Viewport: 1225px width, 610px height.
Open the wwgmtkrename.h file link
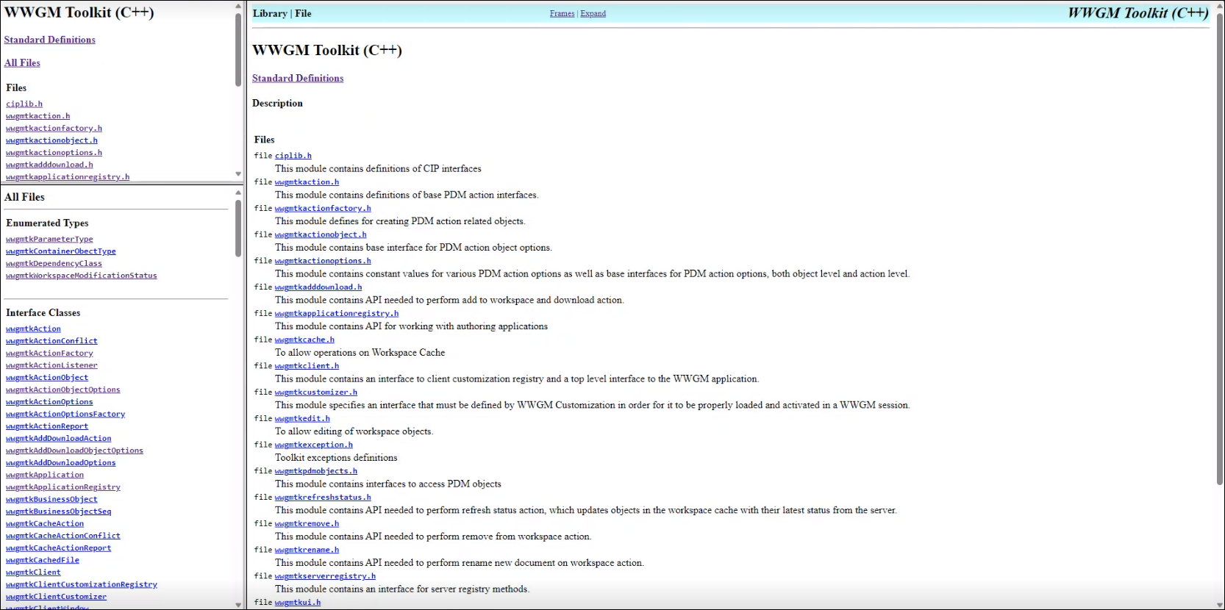307,550
